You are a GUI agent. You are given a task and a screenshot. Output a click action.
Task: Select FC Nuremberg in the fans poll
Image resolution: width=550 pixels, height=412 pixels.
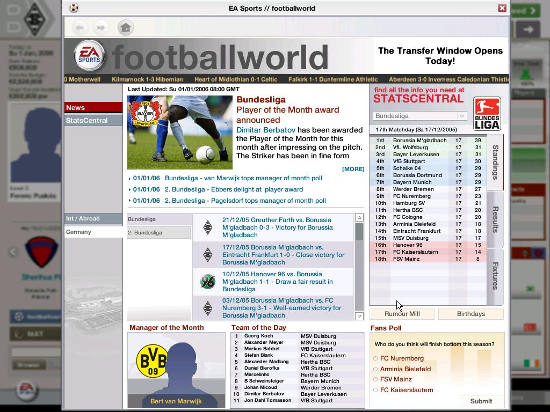coord(375,358)
